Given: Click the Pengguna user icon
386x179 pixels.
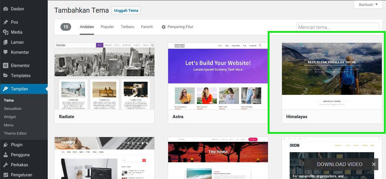Looking at the screenshot, I should pyautogui.click(x=6, y=155).
